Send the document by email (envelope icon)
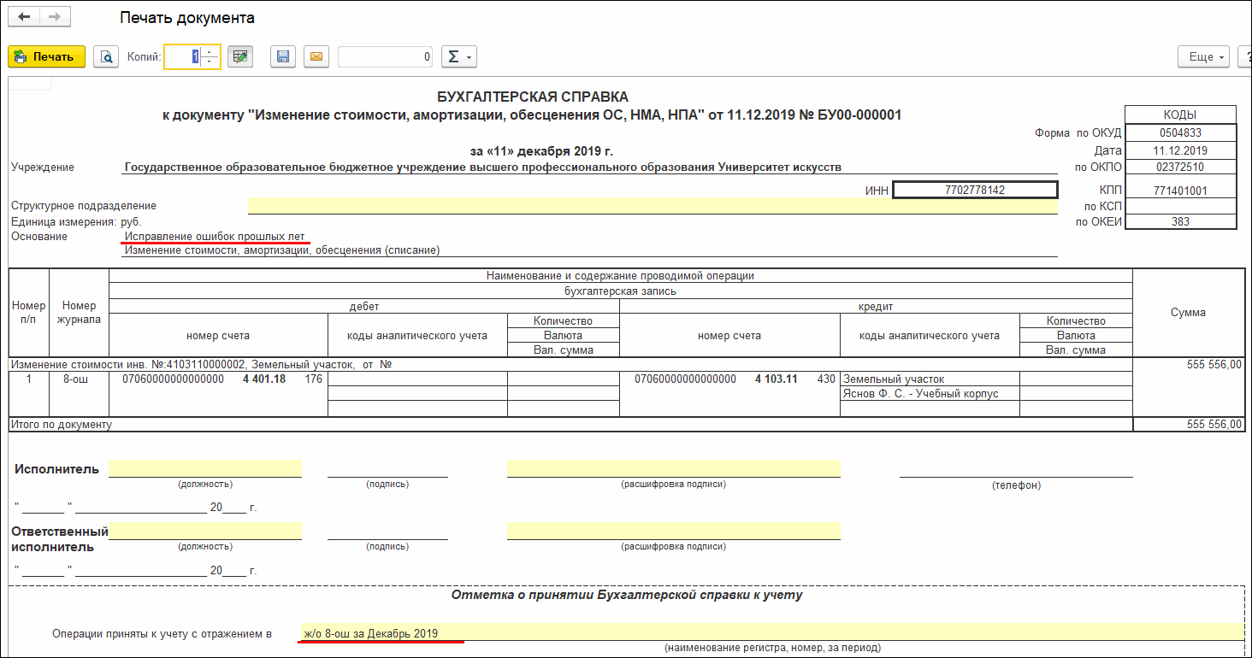 coord(316,56)
